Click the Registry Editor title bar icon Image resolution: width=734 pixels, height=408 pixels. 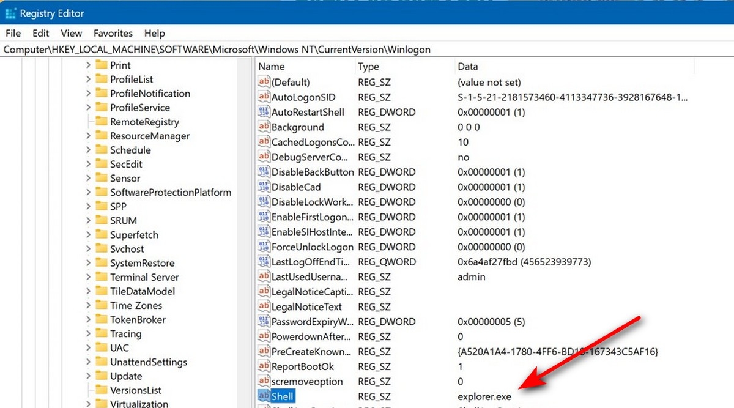[x=10, y=13]
